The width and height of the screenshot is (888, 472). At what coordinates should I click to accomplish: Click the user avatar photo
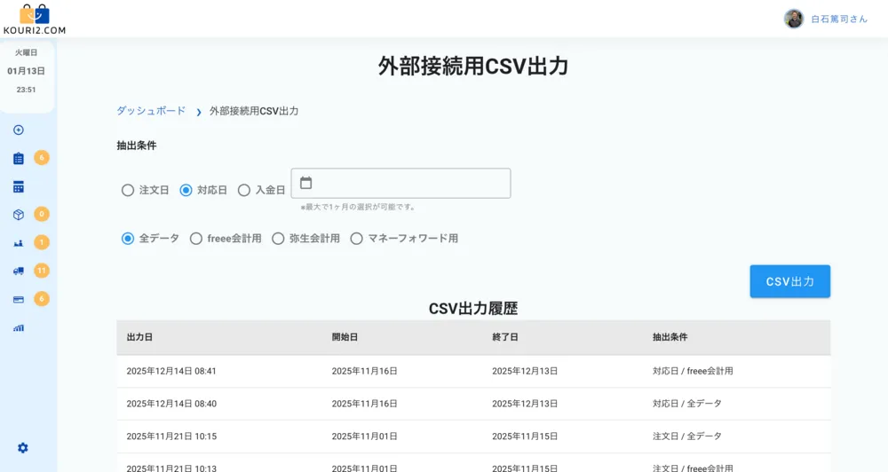click(794, 19)
